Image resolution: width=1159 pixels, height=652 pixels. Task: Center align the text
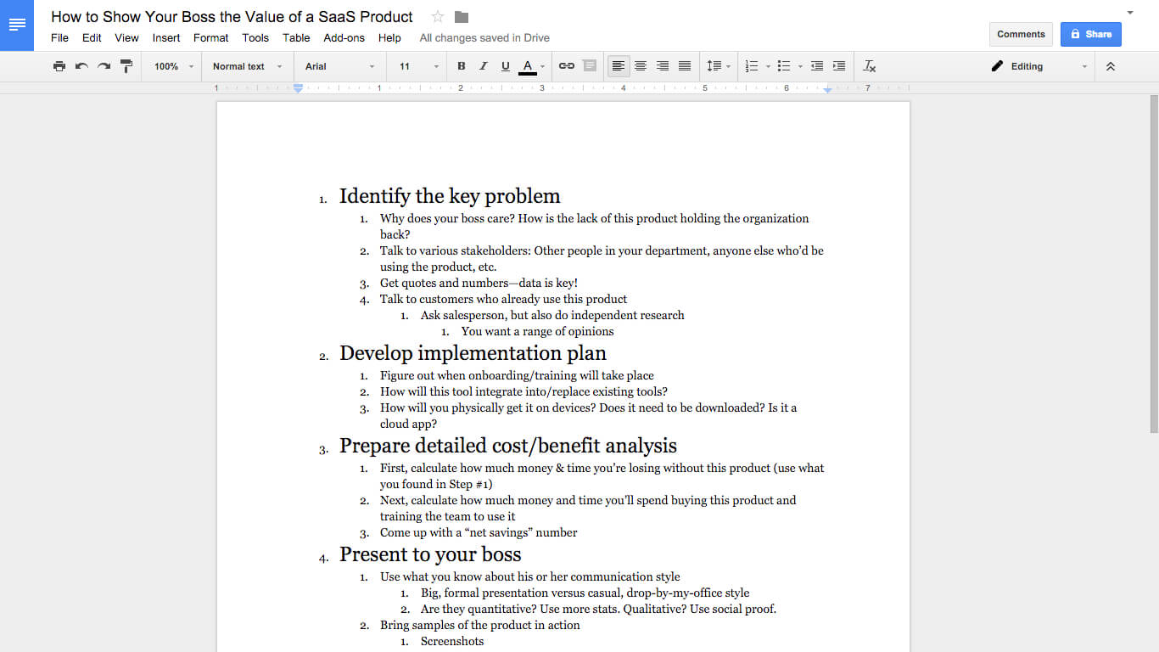tap(641, 66)
